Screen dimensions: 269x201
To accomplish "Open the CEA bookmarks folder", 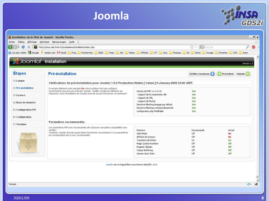I will (x=233, y=53).
